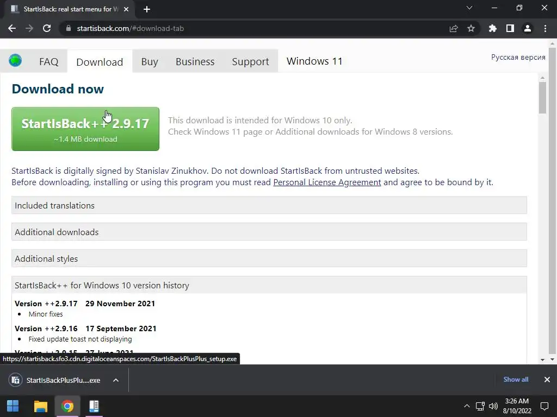Open the Business tab
The image size is (557, 417).
tap(195, 61)
